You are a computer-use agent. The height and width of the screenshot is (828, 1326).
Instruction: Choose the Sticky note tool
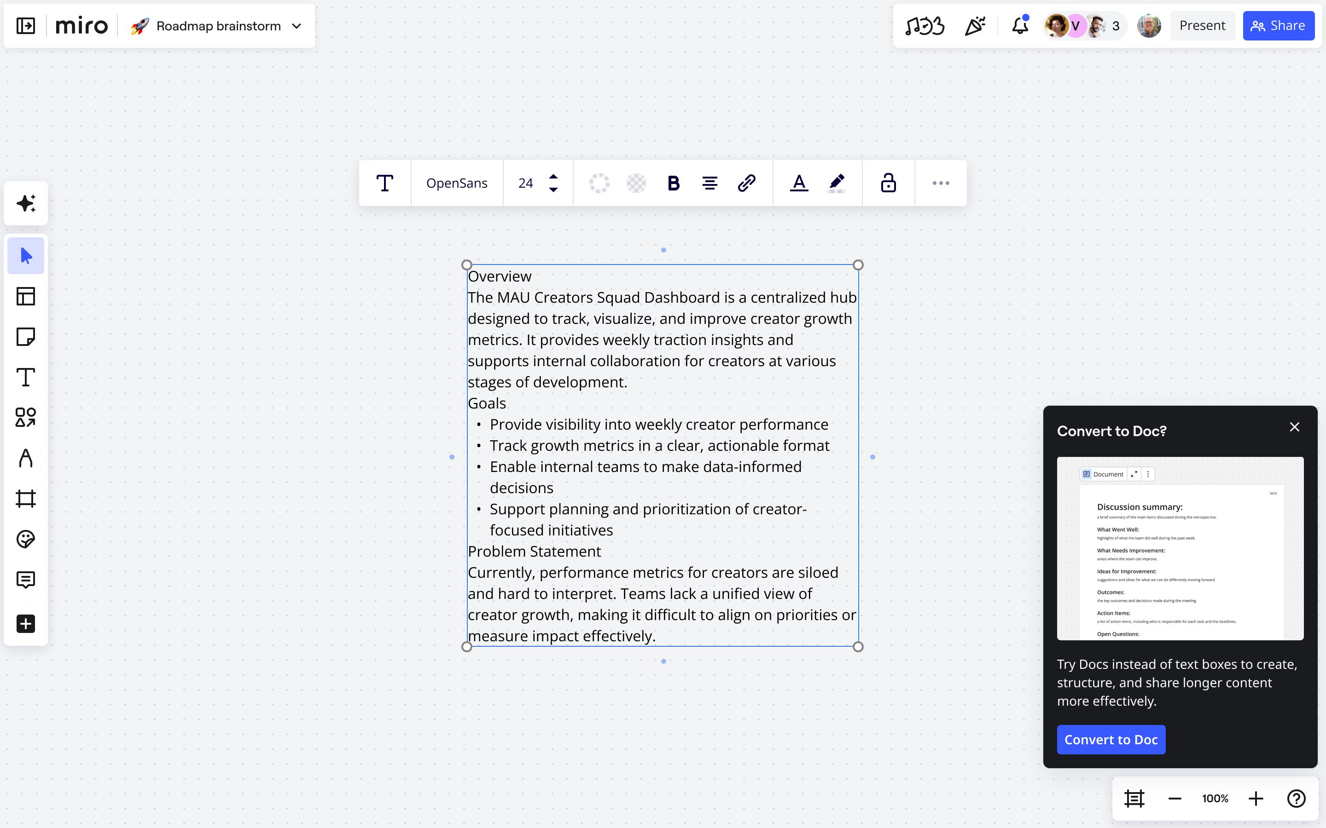26,337
